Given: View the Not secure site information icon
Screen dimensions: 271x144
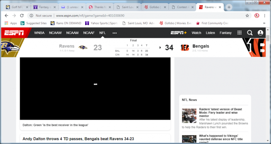Looking at the screenshot, I should tap(31, 15).
